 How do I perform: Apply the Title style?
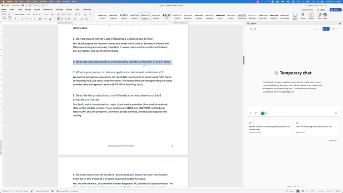point(167,16)
